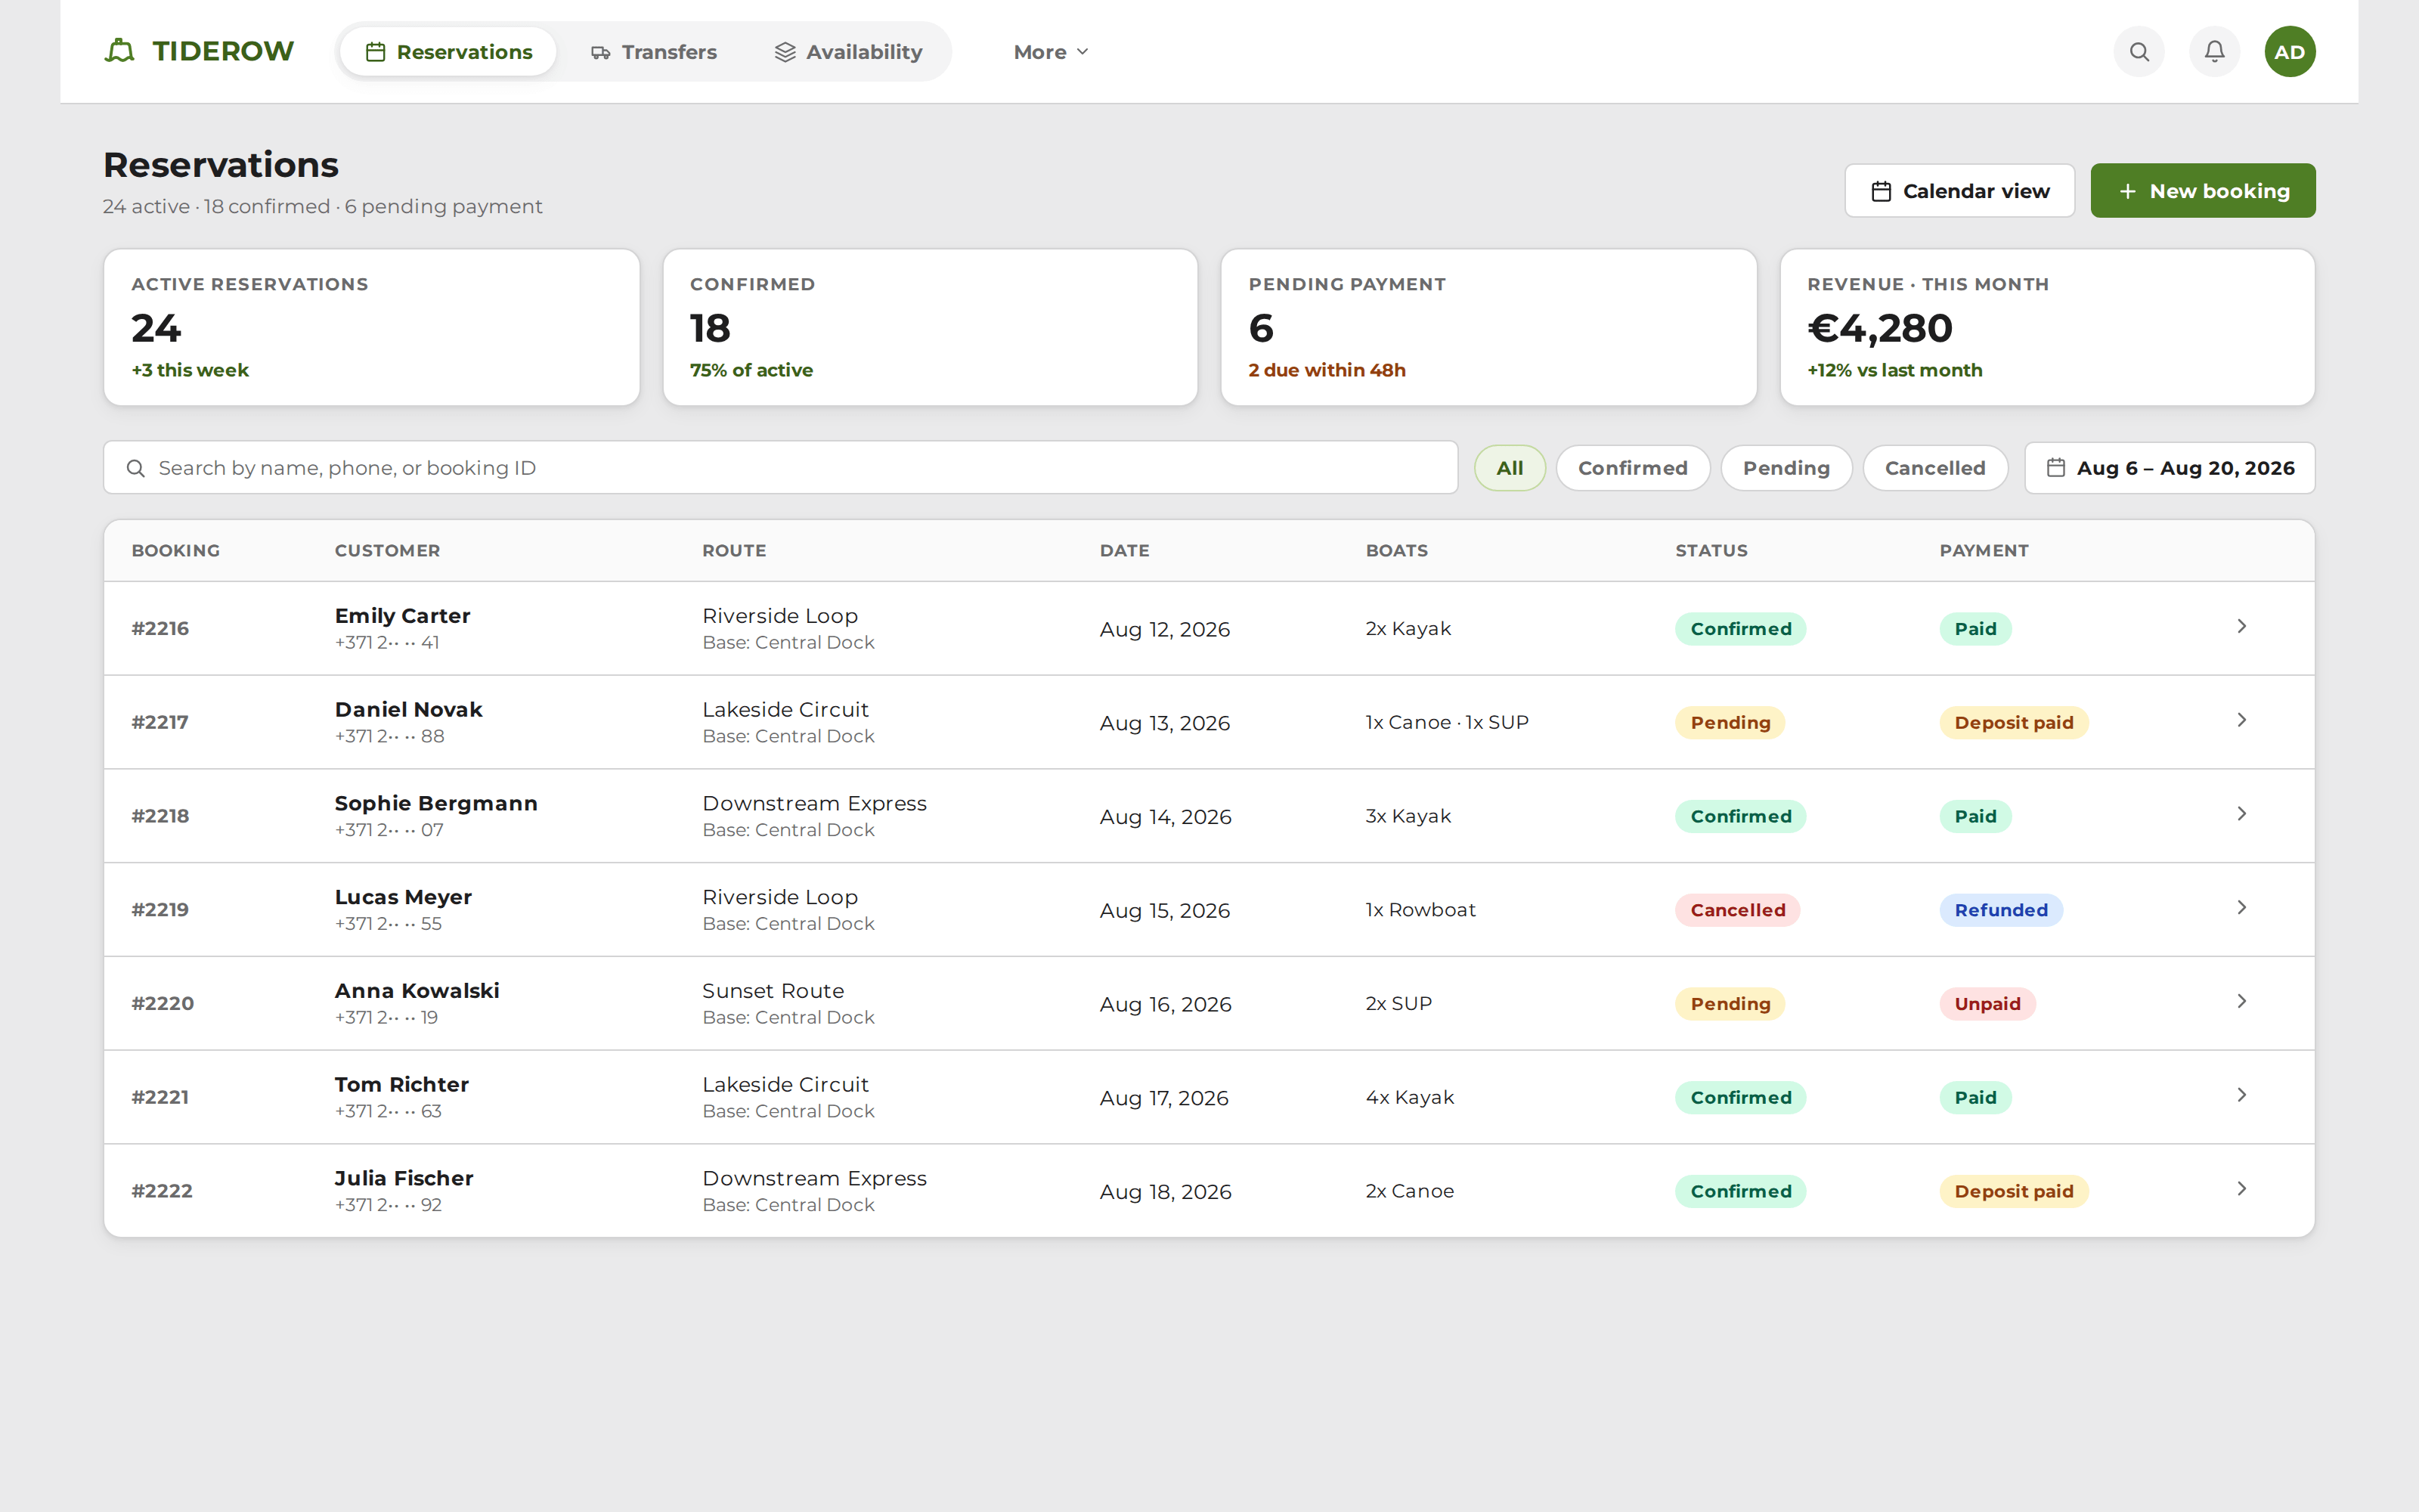Select customer Emily Carter

tap(402, 616)
